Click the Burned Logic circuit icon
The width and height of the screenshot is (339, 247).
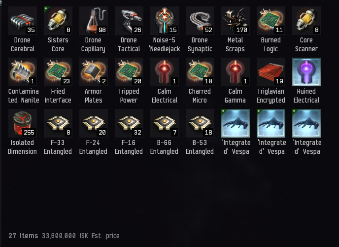271,21
